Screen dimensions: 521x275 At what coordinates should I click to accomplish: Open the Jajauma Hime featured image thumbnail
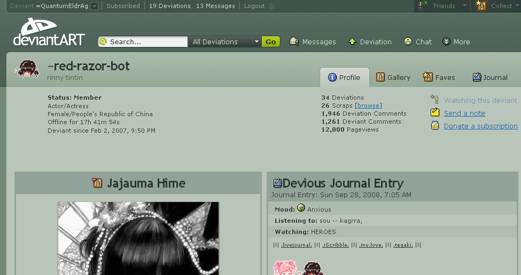click(x=138, y=238)
